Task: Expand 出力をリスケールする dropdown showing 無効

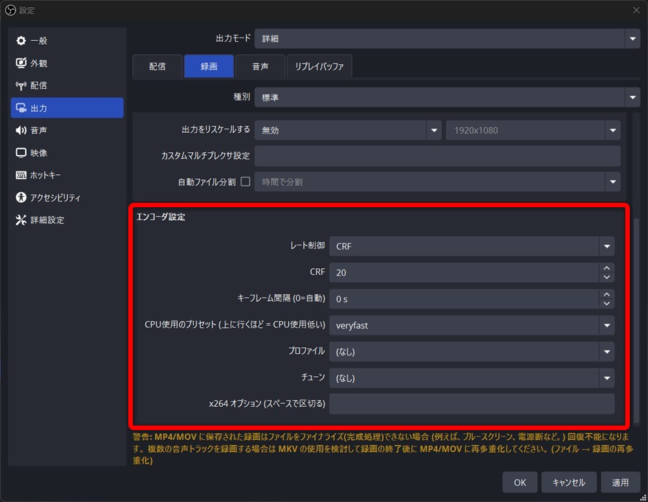Action: click(348, 130)
